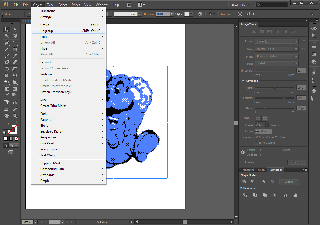The height and width of the screenshot is (225, 320).
Task: Open Adobe Bridge with Br icon
Action: tap(129, 5)
